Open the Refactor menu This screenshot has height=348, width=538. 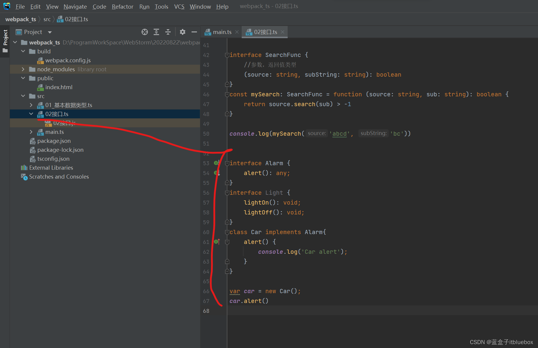click(x=122, y=6)
